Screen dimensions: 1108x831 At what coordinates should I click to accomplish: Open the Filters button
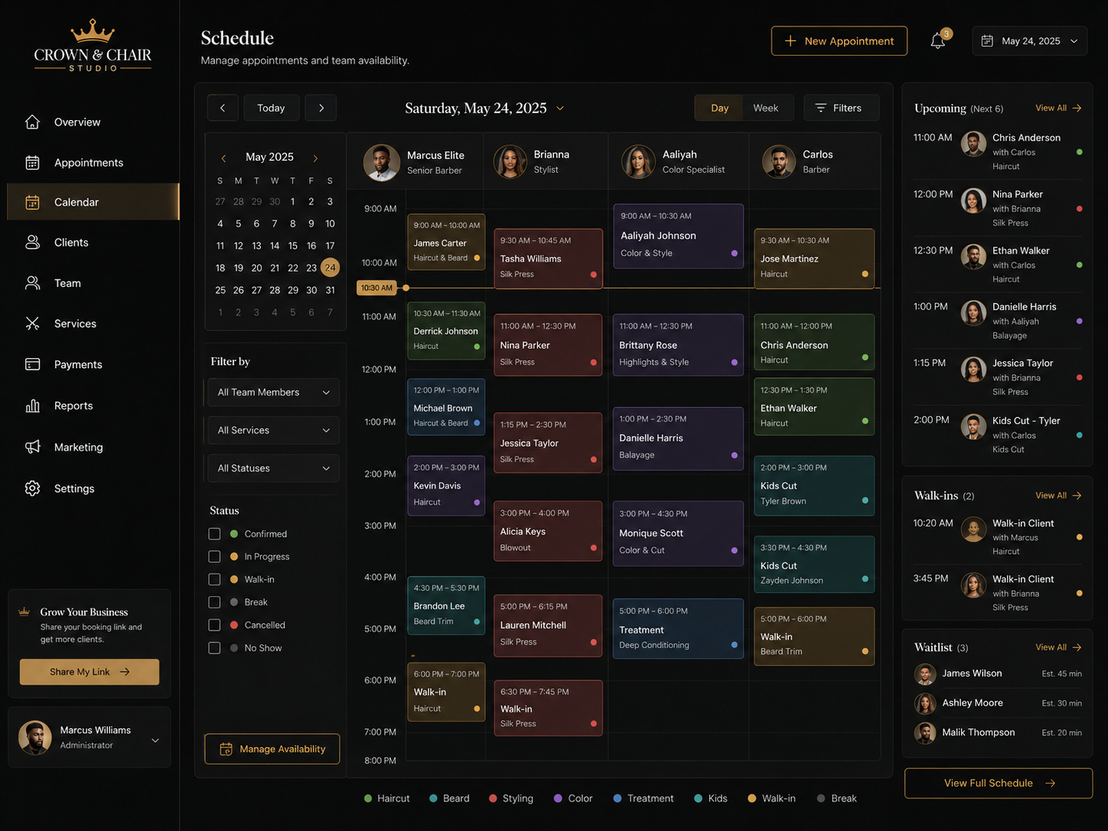click(x=841, y=108)
